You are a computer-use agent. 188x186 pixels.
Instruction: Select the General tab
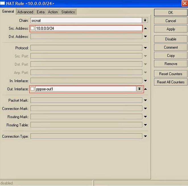(x=8, y=11)
